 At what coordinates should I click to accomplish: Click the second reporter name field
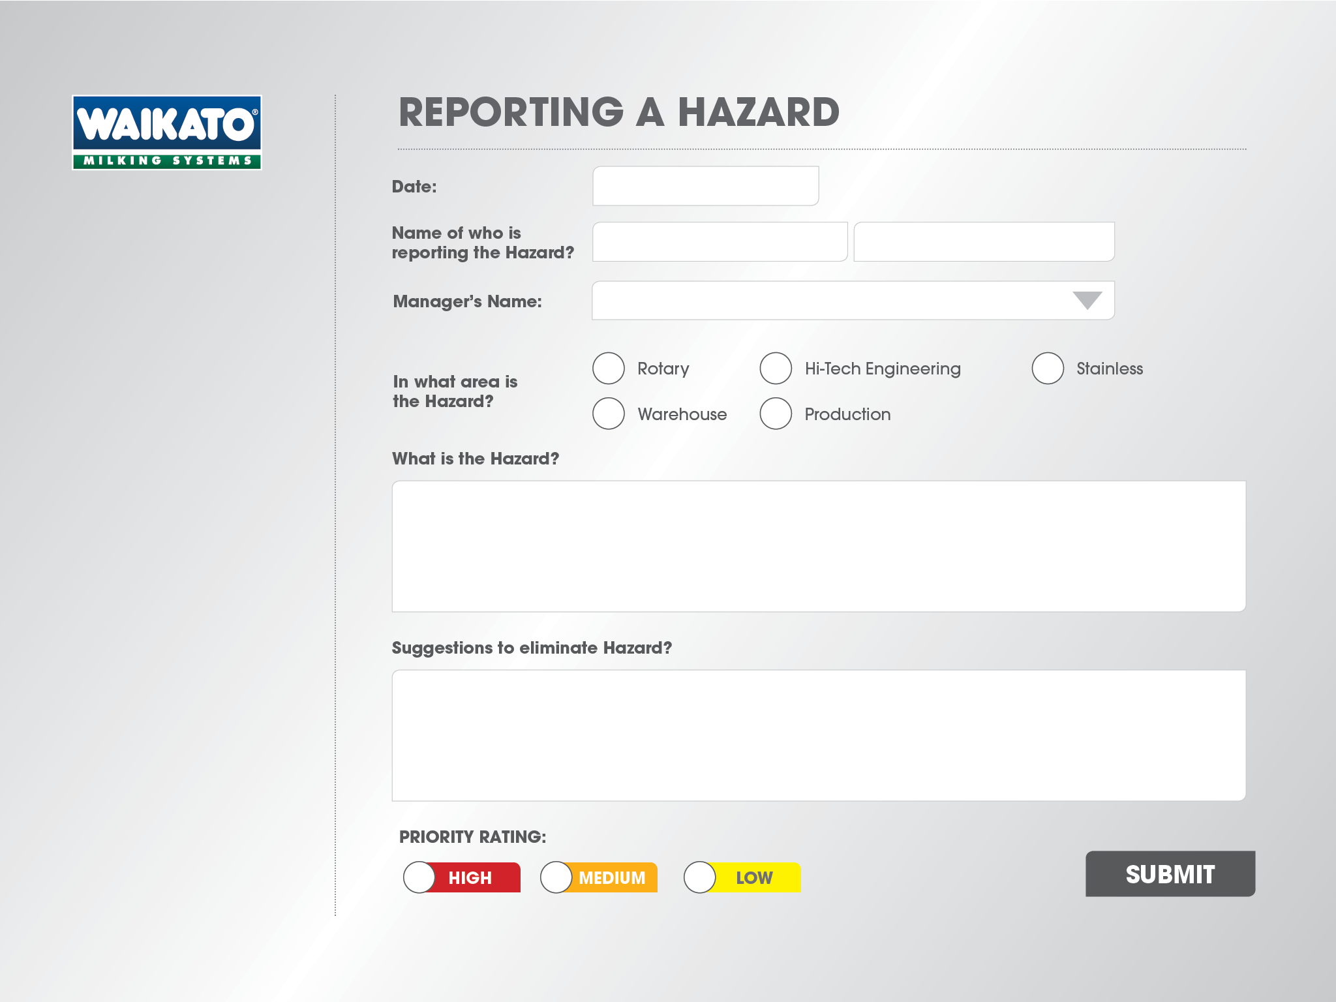tap(983, 242)
